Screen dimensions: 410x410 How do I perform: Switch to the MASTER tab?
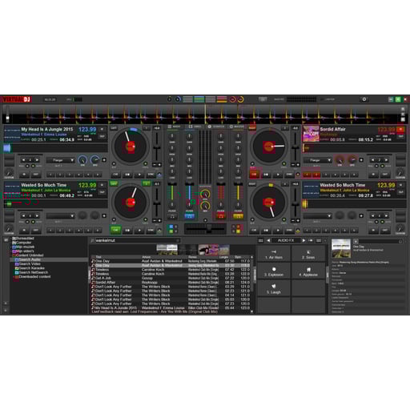(x=237, y=127)
